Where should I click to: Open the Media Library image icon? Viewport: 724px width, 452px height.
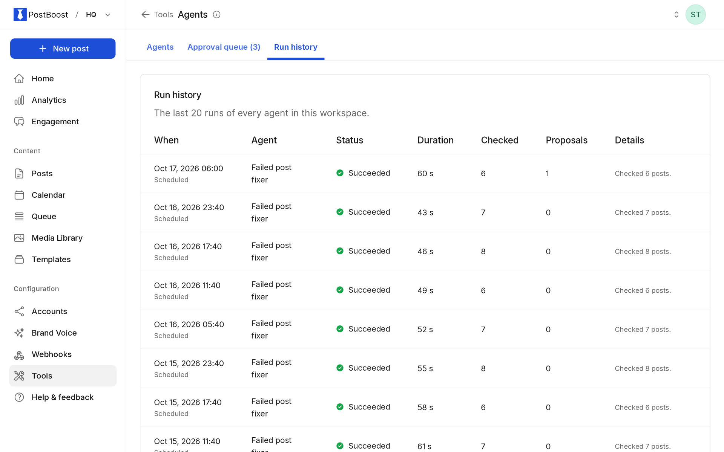[x=19, y=238]
